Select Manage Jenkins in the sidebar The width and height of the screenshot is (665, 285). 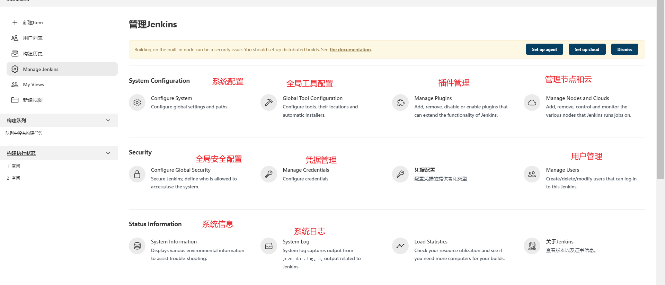[x=62, y=69]
